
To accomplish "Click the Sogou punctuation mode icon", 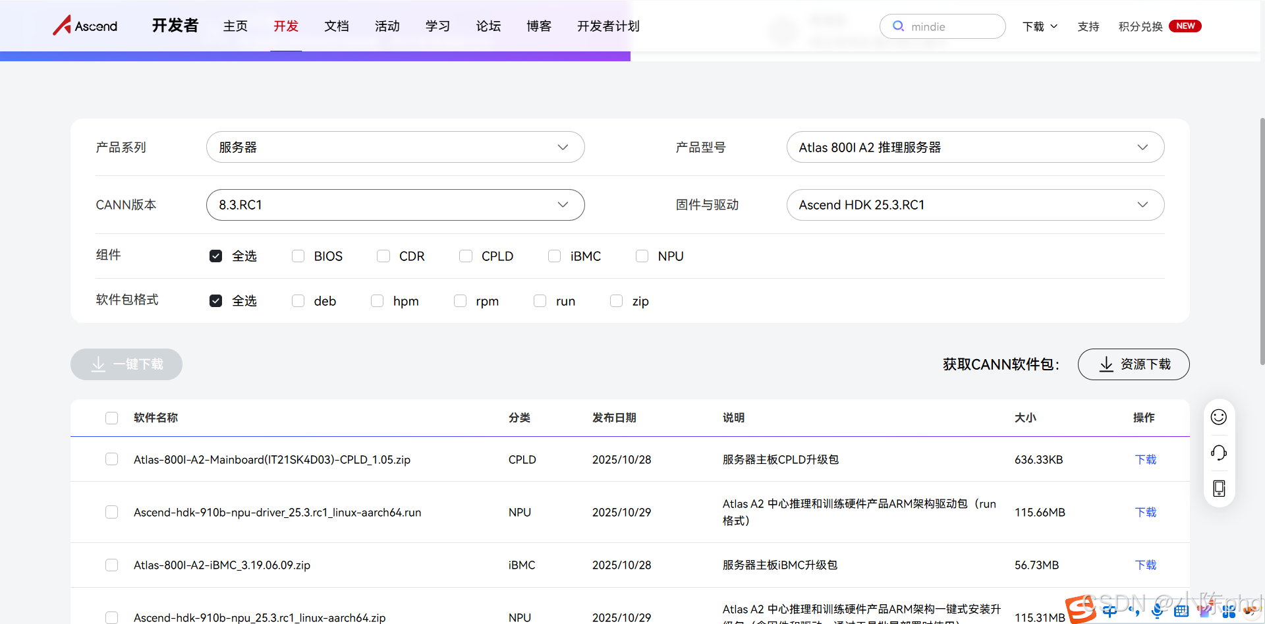I will (1135, 611).
